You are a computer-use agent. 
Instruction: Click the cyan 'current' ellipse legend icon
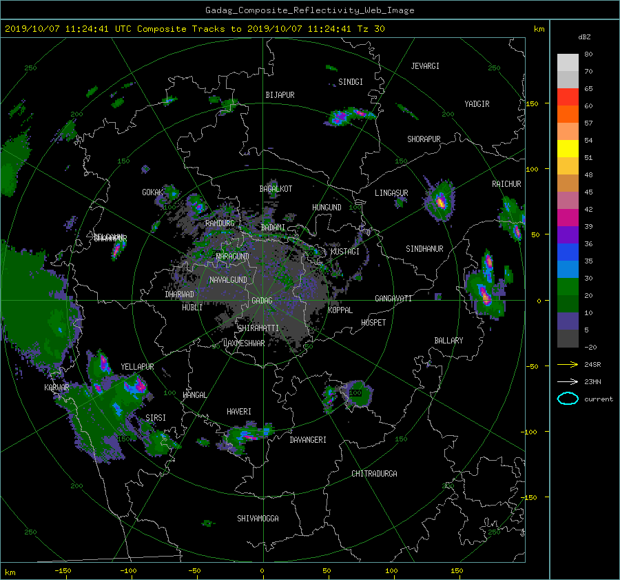pyautogui.click(x=568, y=399)
